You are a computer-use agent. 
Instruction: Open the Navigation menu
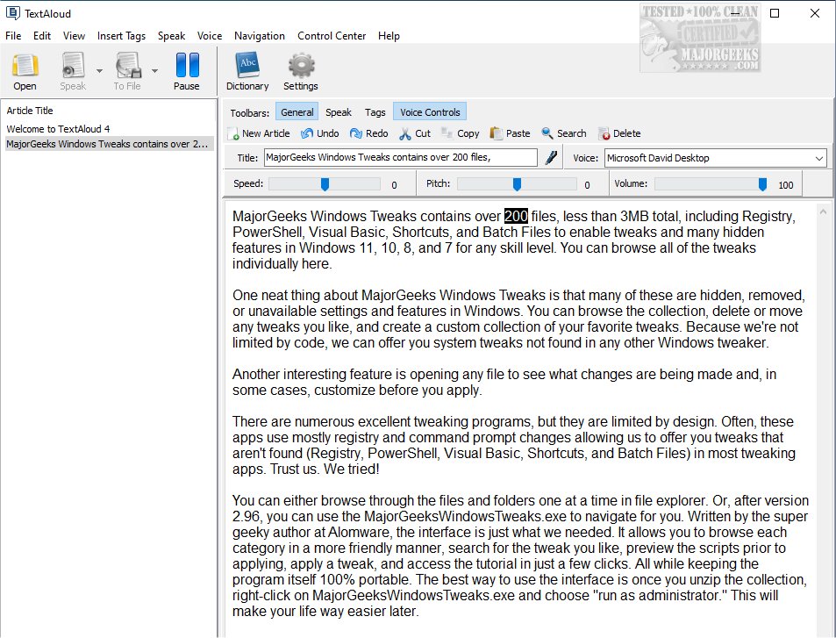point(260,36)
